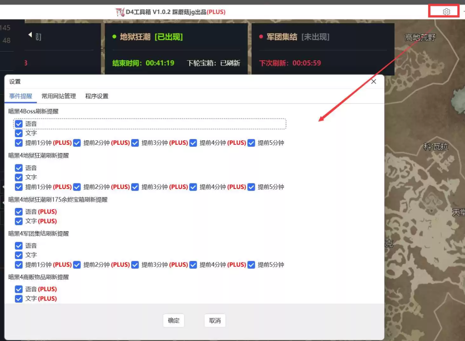This screenshot has height=341, width=465.
Task: Click the 科瓦拉 map label
Action: point(435,147)
